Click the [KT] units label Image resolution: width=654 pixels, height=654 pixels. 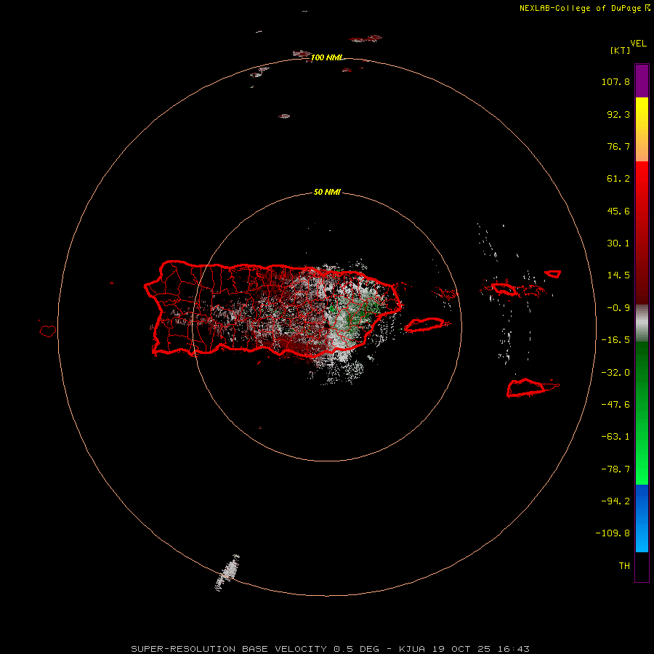pos(621,50)
